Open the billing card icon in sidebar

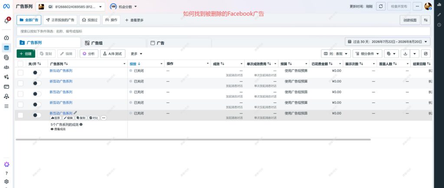pos(7,87)
